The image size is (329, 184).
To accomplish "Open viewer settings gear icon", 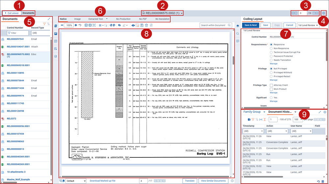I will click(x=323, y=13).
